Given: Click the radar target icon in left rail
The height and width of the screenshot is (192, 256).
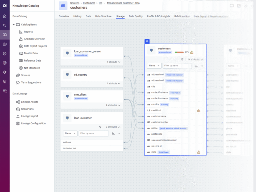Looking at the screenshot, I should tap(4, 63).
